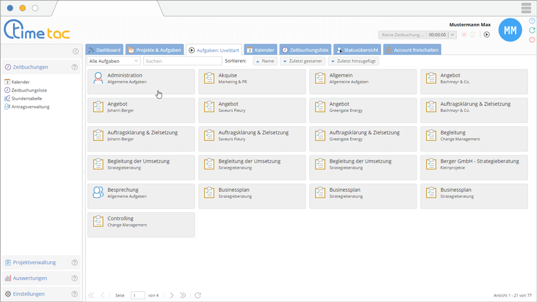Open the Alle Aufgaben filter dropdown
Screen dimensions: 537x302
pyautogui.click(x=113, y=61)
